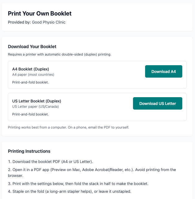Select the 'A4 Booklet (Duplex)' title

point(31,69)
